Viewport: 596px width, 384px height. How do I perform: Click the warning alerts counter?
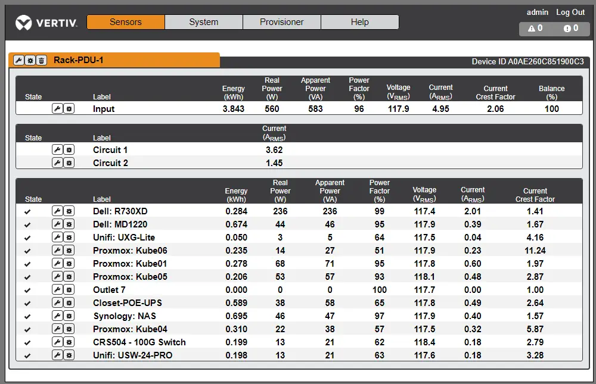click(536, 28)
